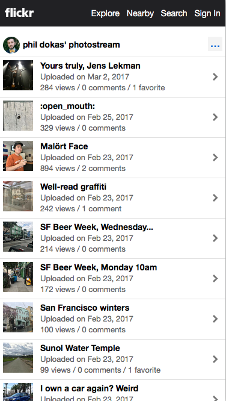
Task: Open Search in the header
Action: (x=174, y=13)
